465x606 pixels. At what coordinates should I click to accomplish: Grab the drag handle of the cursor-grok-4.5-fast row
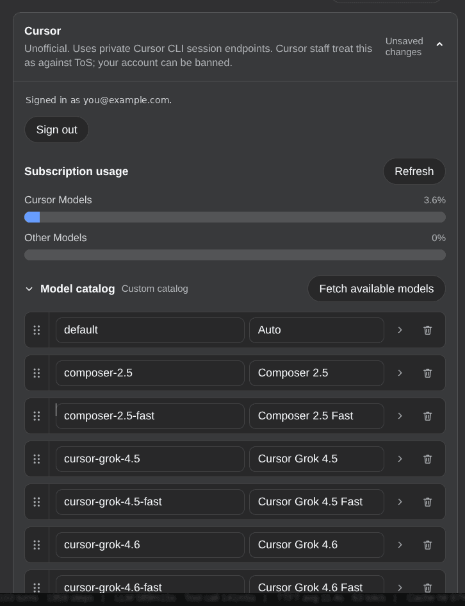point(37,501)
